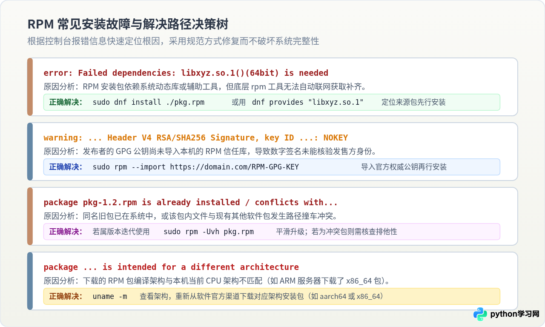Image resolution: width=545 pixels, height=327 pixels.
Task: Click the blue "正确解决" label
Action: [x=66, y=167]
